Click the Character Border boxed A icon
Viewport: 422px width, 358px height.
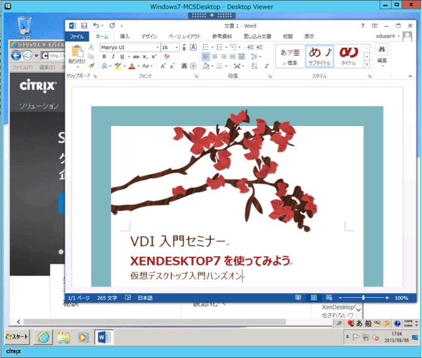click(193, 47)
